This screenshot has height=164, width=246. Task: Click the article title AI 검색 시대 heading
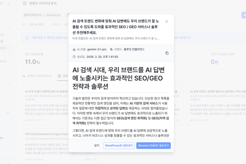tap(119, 78)
